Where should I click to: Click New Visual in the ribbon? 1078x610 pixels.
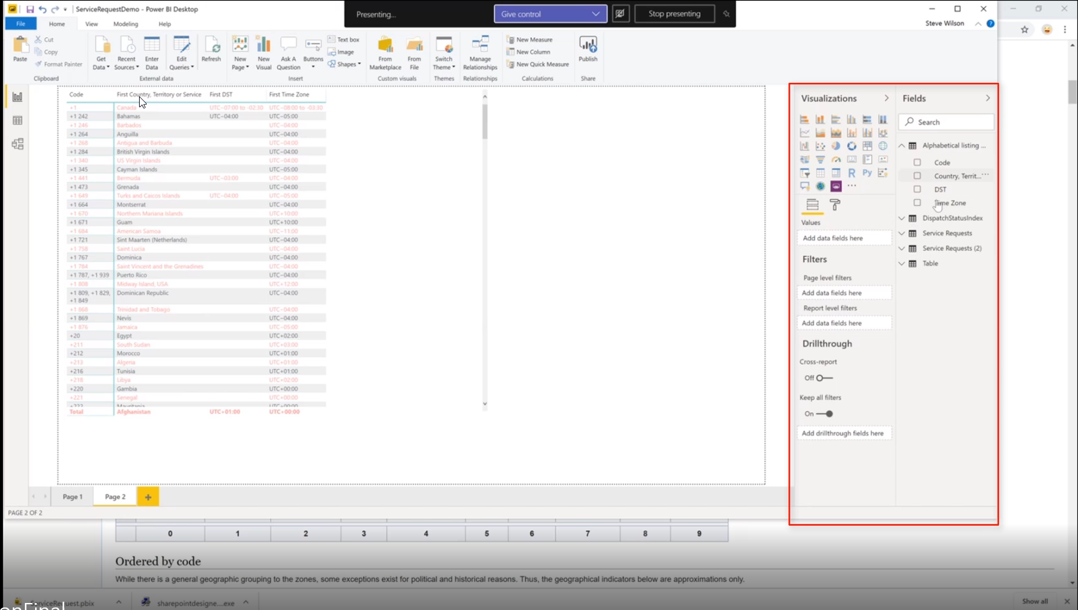[x=263, y=53]
